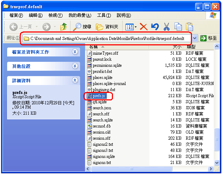Click the 45,924 KB size cell
The width and height of the screenshot is (222, 174).
pos(172,78)
